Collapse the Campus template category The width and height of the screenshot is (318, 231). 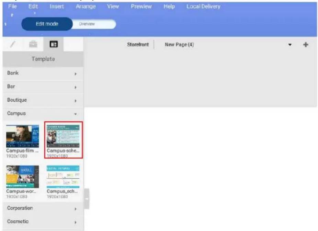point(43,114)
